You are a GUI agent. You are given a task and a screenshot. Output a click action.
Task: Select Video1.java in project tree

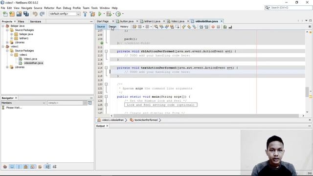pos(30,59)
